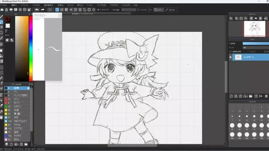Zoom out using the Navigator magnifier minus

pyautogui.click(x=246, y=18)
